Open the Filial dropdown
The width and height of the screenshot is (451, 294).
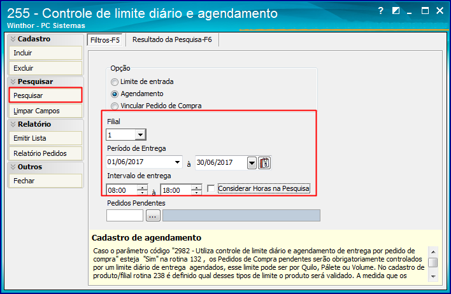[x=140, y=134]
